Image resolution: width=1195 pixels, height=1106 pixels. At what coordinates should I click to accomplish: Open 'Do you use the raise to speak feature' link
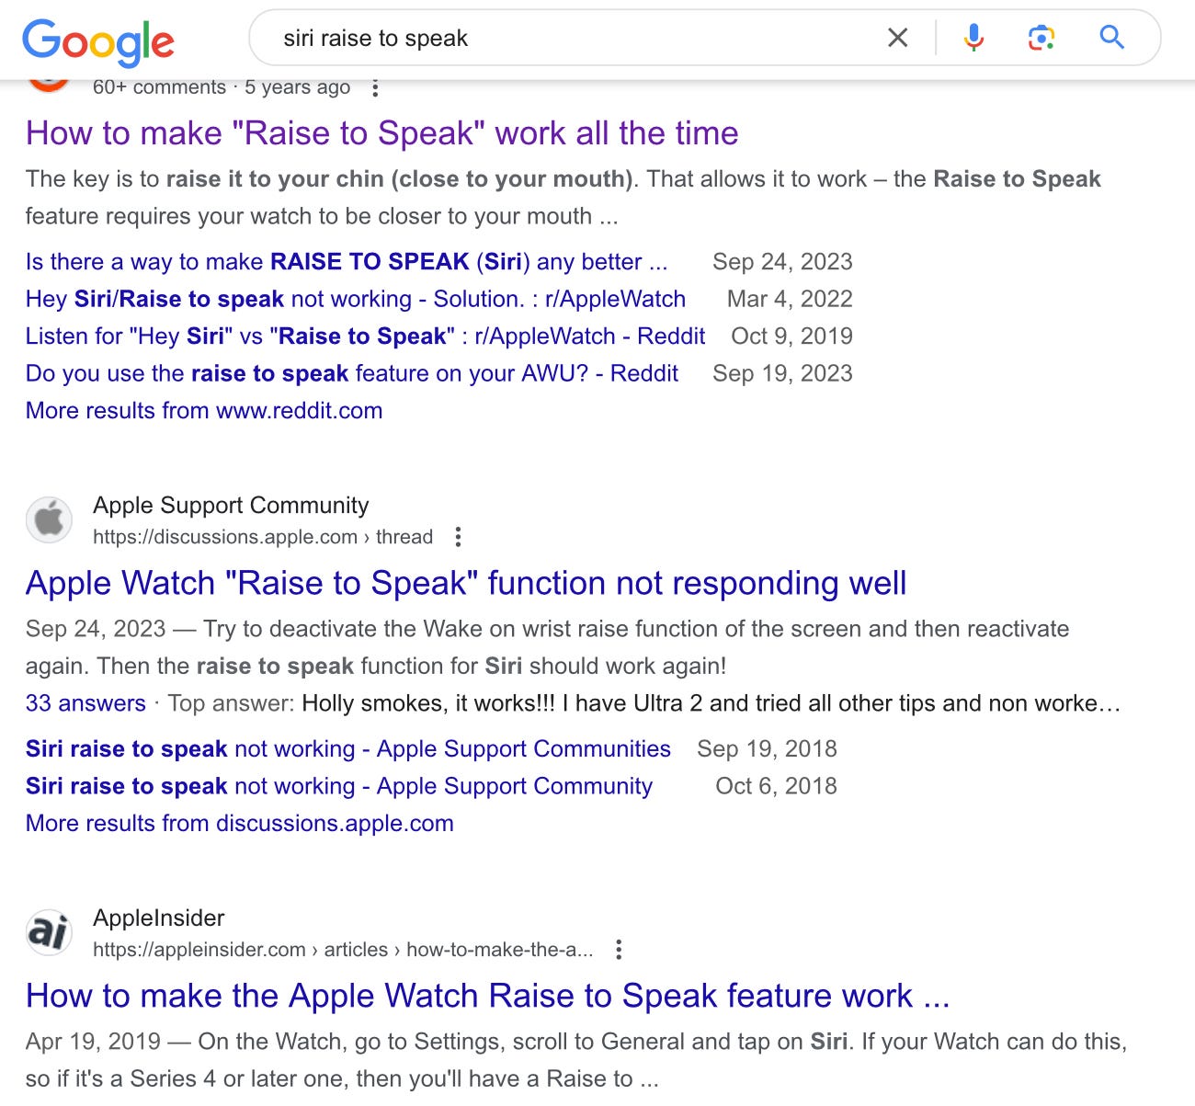[352, 373]
